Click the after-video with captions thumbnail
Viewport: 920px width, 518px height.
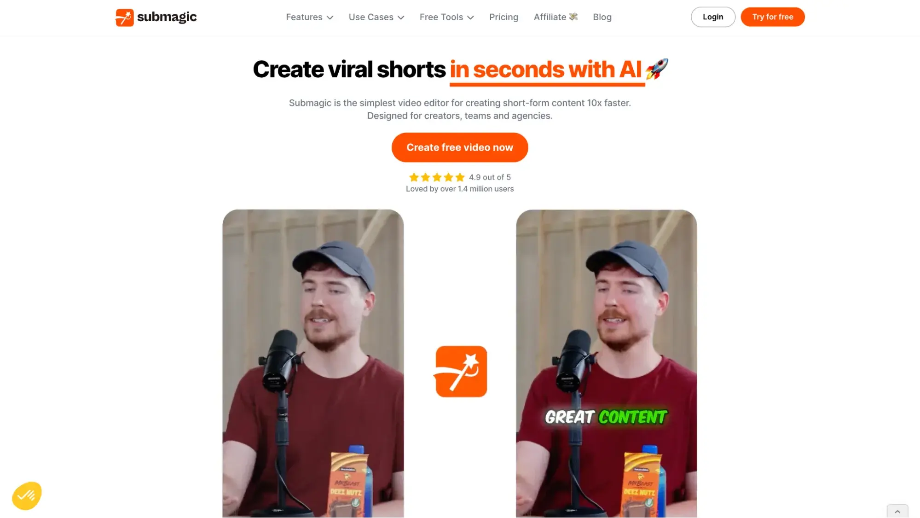coord(605,363)
